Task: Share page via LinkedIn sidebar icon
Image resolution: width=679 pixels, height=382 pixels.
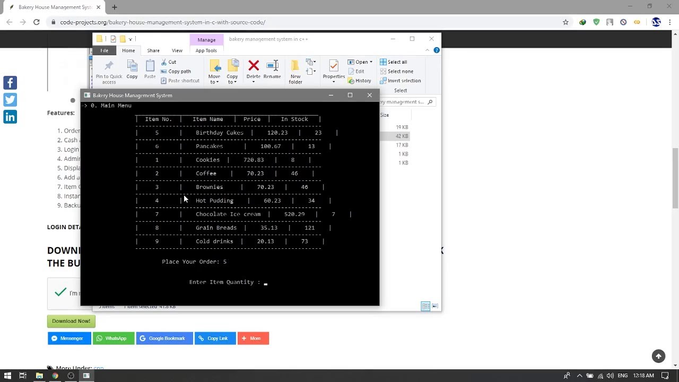Action: click(10, 117)
